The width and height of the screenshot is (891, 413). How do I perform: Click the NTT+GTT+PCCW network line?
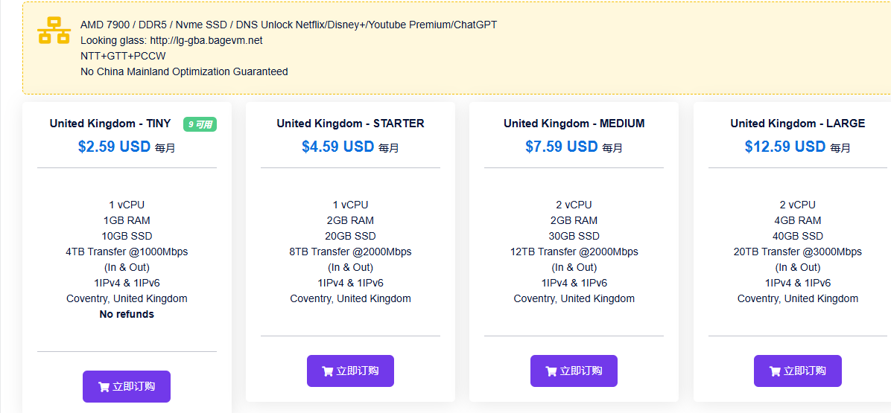123,56
